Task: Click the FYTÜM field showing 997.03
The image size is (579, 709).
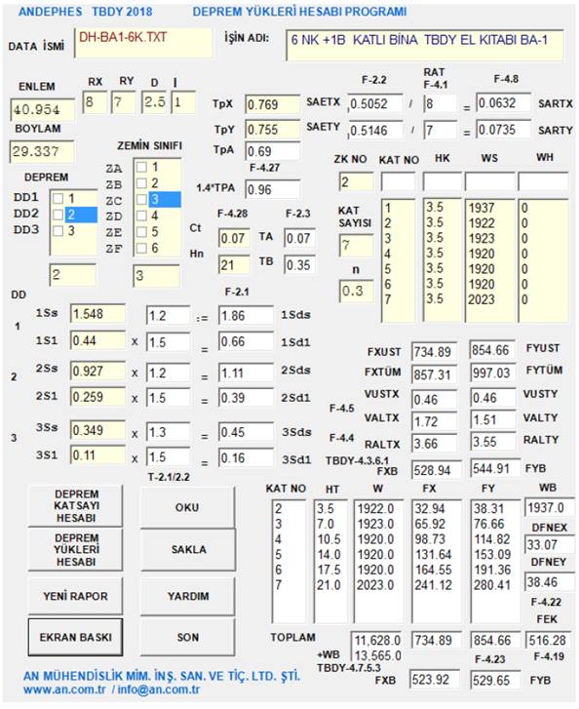Action: click(x=492, y=374)
